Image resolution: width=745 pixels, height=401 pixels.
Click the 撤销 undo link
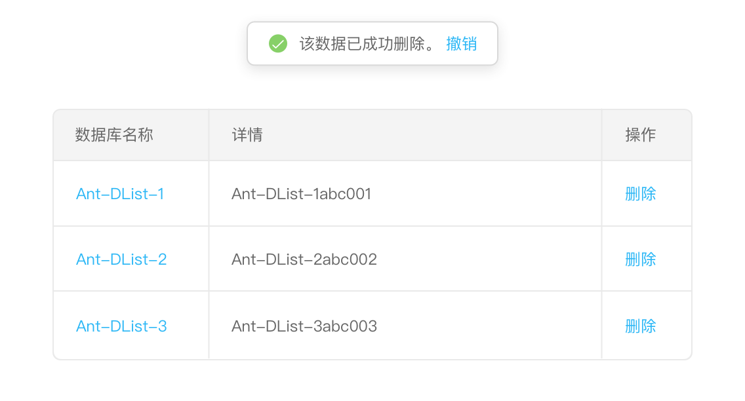tap(461, 44)
